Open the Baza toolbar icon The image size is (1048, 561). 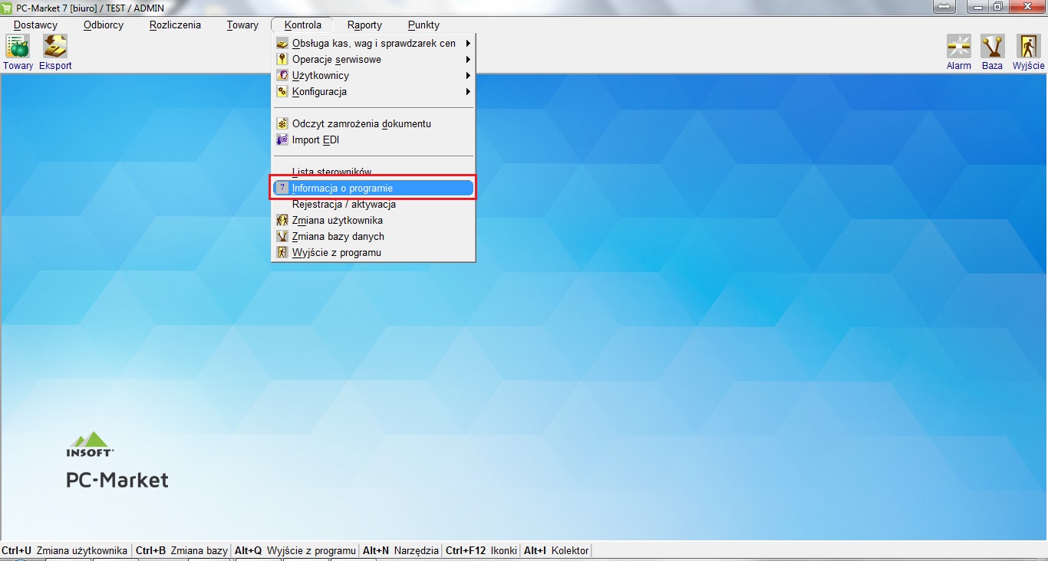click(x=993, y=47)
